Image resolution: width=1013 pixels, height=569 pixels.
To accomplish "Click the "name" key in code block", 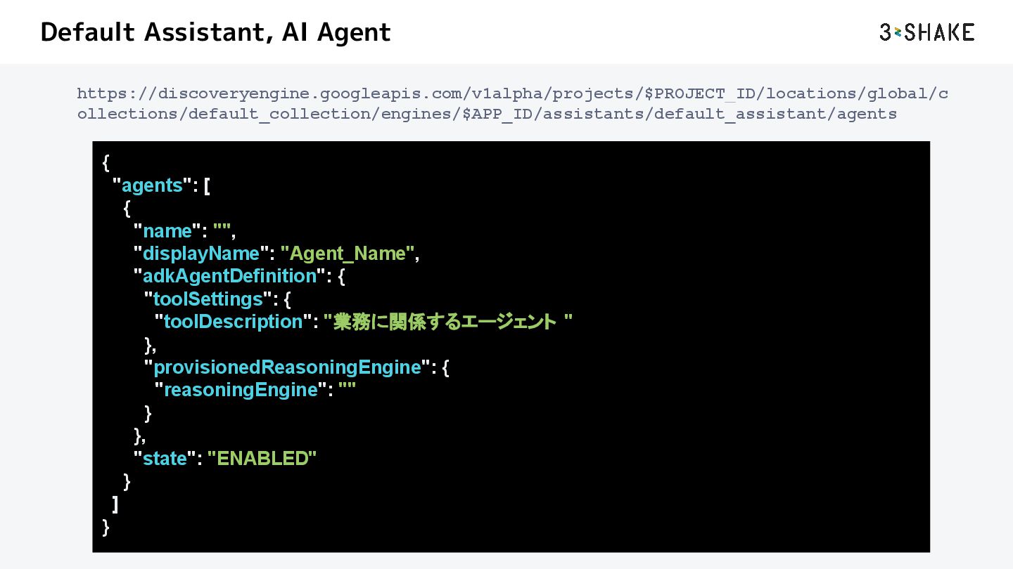I will point(167,231).
